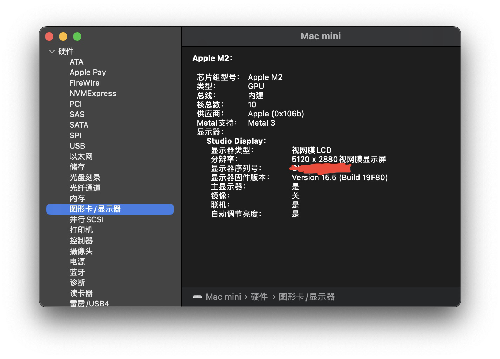This screenshot has width=500, height=359.
Task: Select 雷雳/USB4 in the sidebar
Action: 89,303
